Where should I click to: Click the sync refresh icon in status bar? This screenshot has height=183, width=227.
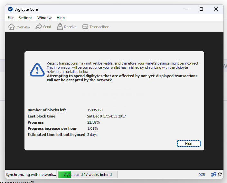point(220,174)
